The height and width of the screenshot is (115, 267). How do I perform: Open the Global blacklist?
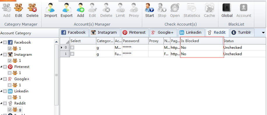tap(227, 10)
